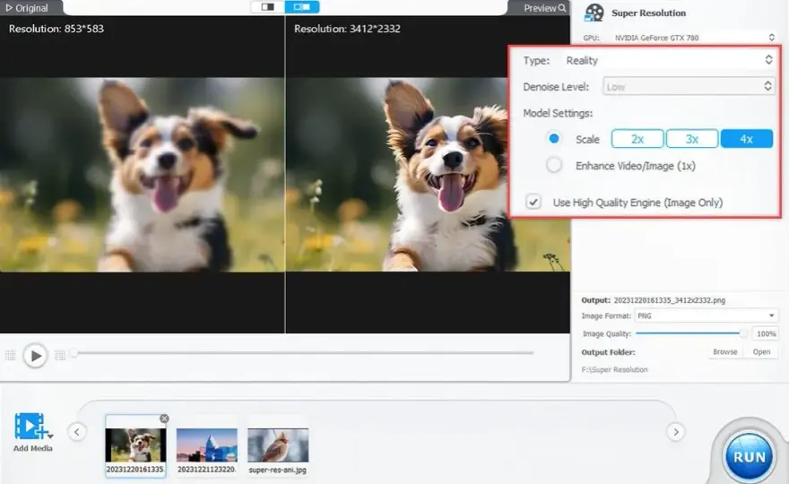Click the end trim marker icon right of play
789x484 pixels.
(x=60, y=356)
